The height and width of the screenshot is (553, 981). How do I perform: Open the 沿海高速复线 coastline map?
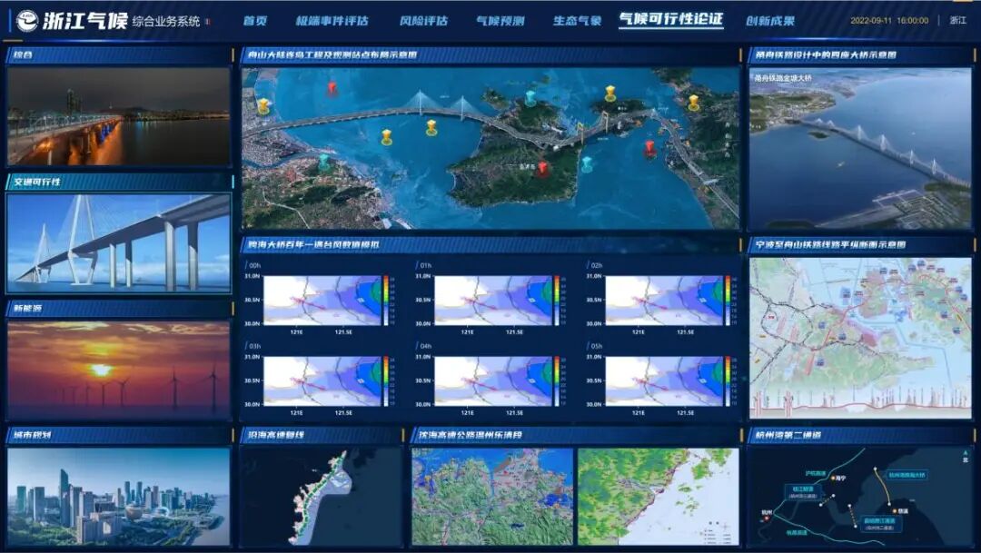point(322,496)
